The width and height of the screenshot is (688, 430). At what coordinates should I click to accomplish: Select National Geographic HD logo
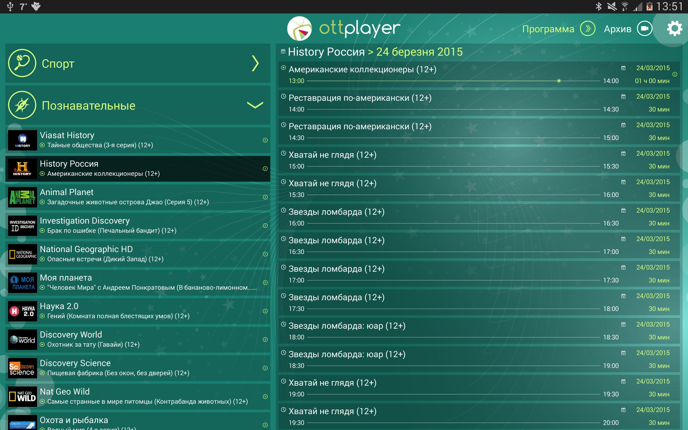[x=23, y=254]
